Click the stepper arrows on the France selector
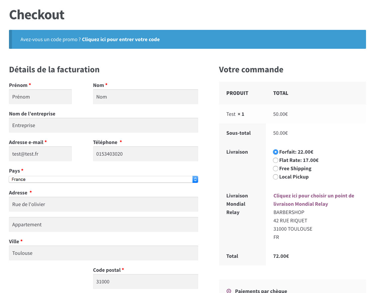This screenshot has height=293, width=376. (195, 179)
